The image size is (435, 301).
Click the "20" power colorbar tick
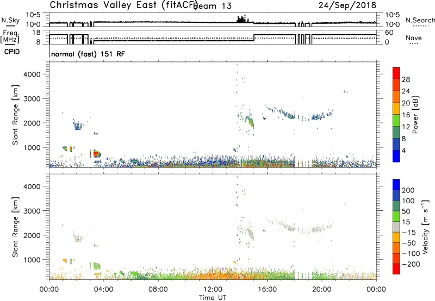406,103
